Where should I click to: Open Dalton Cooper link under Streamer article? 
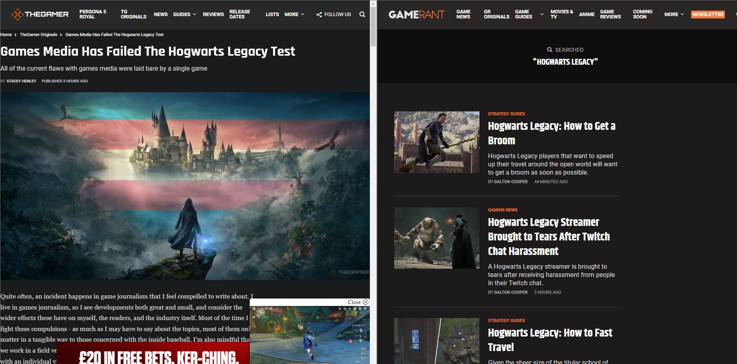tap(511, 292)
